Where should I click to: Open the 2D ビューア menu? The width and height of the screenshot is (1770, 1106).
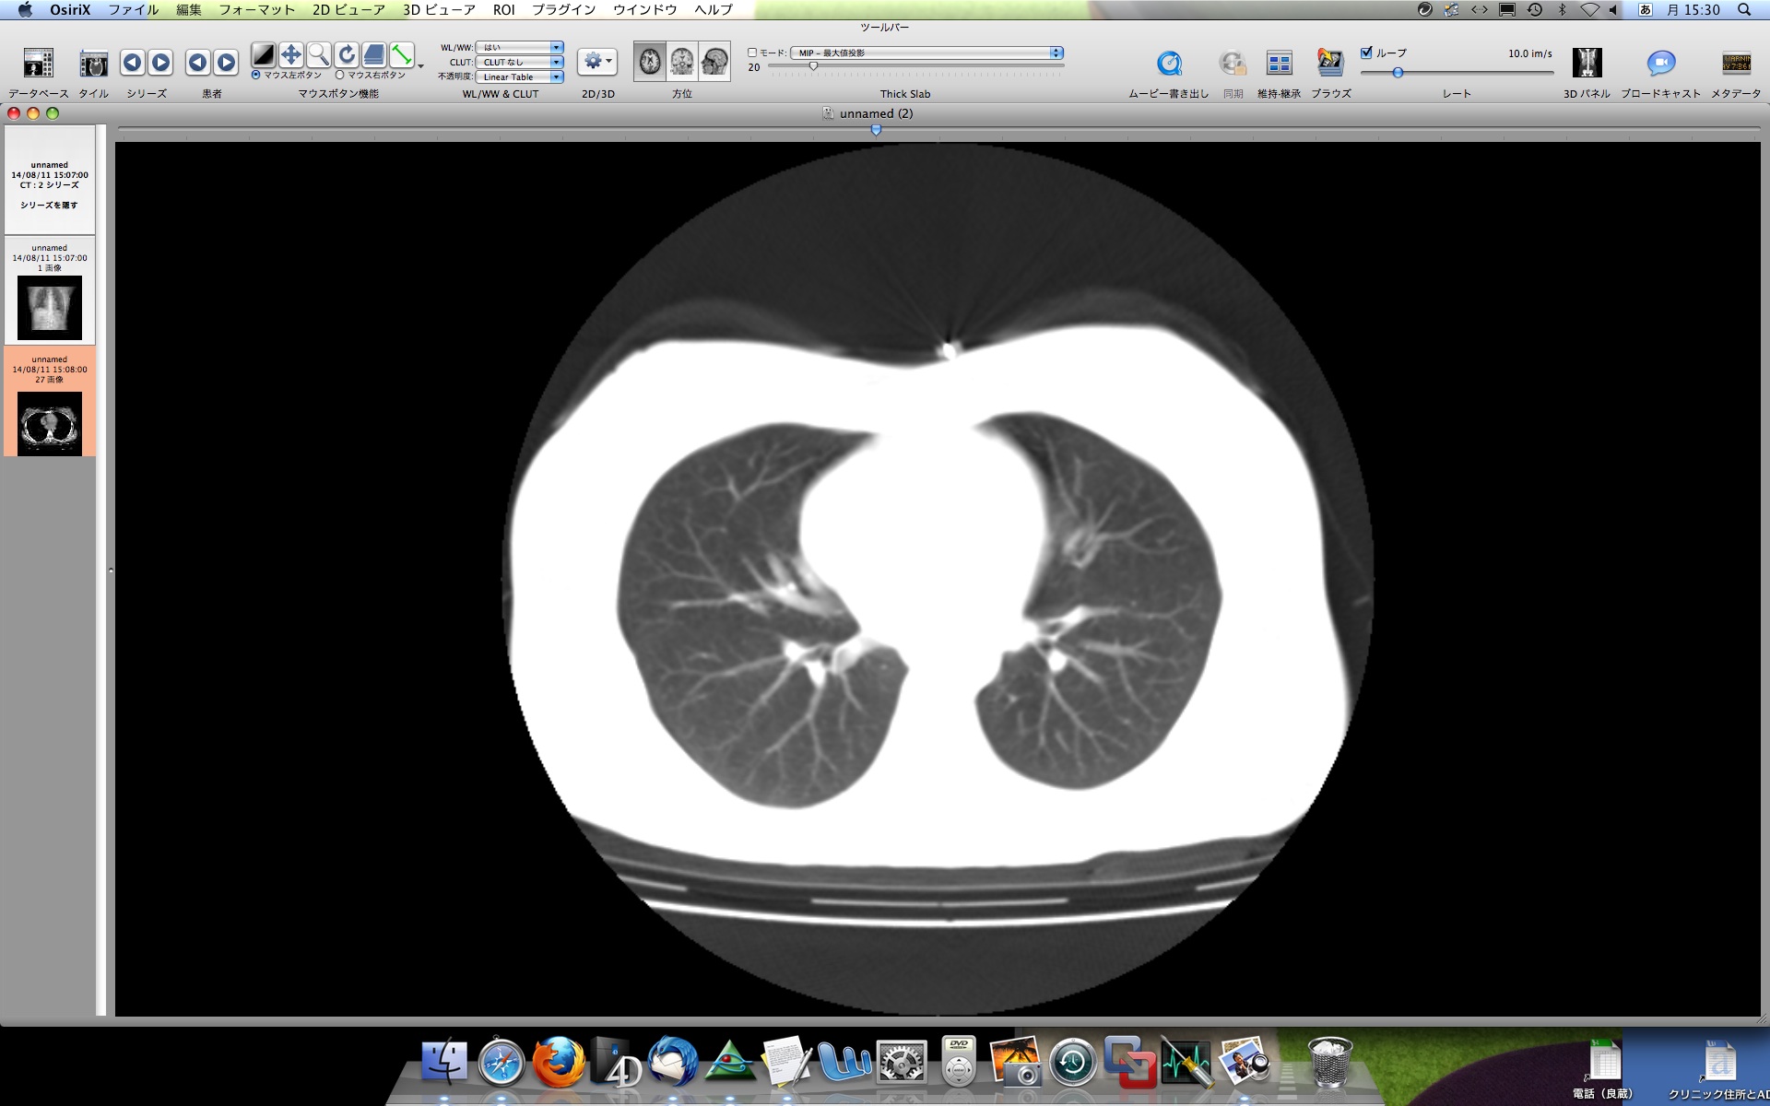[348, 9]
